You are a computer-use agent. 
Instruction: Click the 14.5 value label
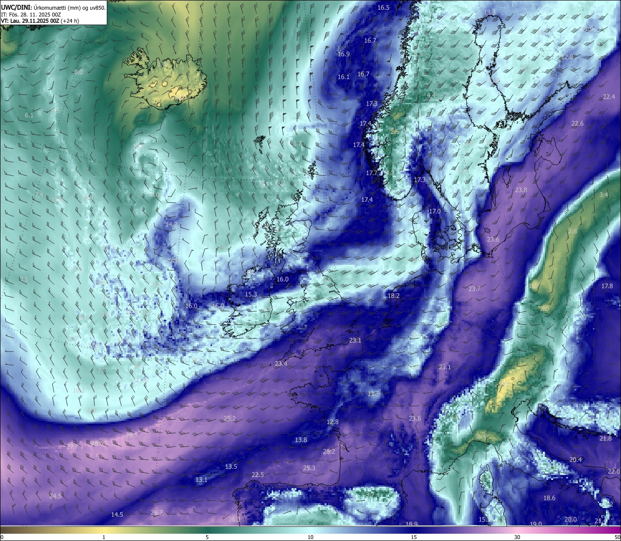[x=117, y=514]
